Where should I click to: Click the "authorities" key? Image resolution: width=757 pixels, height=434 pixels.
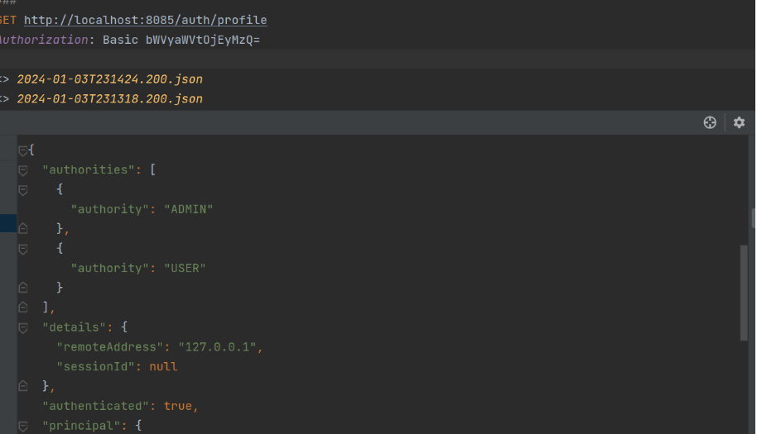point(89,170)
